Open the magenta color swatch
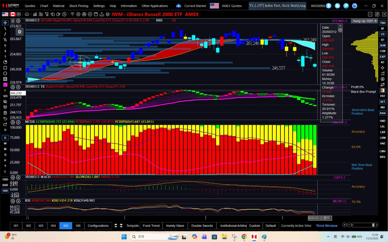 5,85
